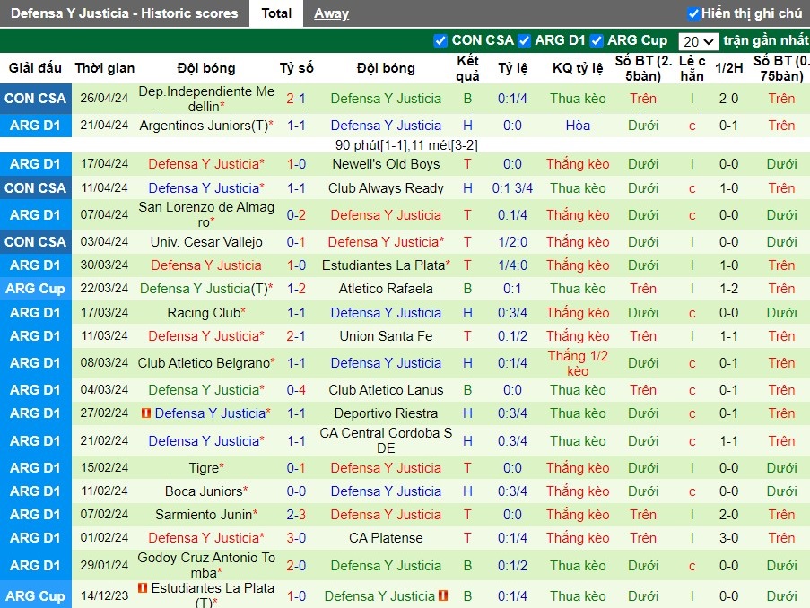This screenshot has width=810, height=608.
Task: Toggle the Hiển thị ghi chú checkbox
Action: pyautogui.click(x=692, y=13)
